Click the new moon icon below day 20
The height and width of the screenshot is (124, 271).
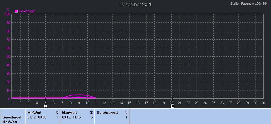point(172,106)
